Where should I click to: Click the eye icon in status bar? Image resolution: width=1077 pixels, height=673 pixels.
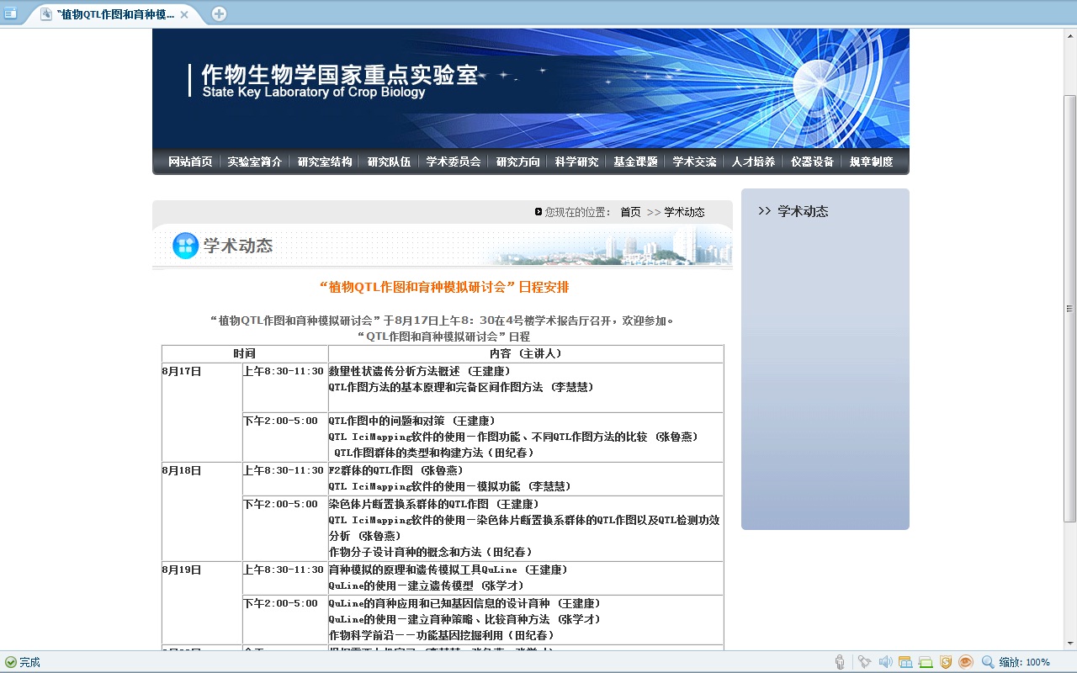pyautogui.click(x=966, y=662)
